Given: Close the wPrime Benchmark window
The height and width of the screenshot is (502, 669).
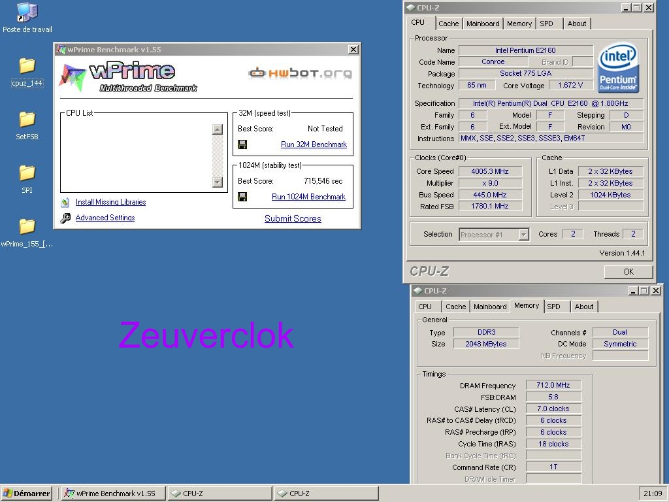Looking at the screenshot, I should pos(353,50).
